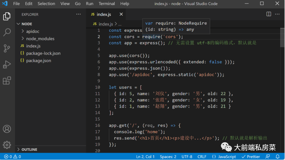Open the Go menu

[x=78, y=3]
